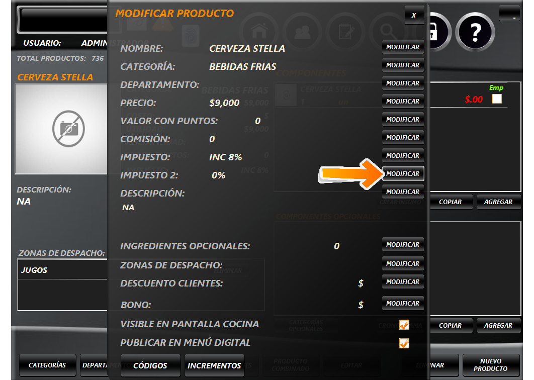
Task: Uncheck Publicar en Menú Digital
Action: pyautogui.click(x=404, y=343)
